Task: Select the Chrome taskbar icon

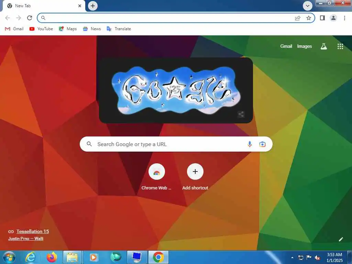Action: pos(158,257)
